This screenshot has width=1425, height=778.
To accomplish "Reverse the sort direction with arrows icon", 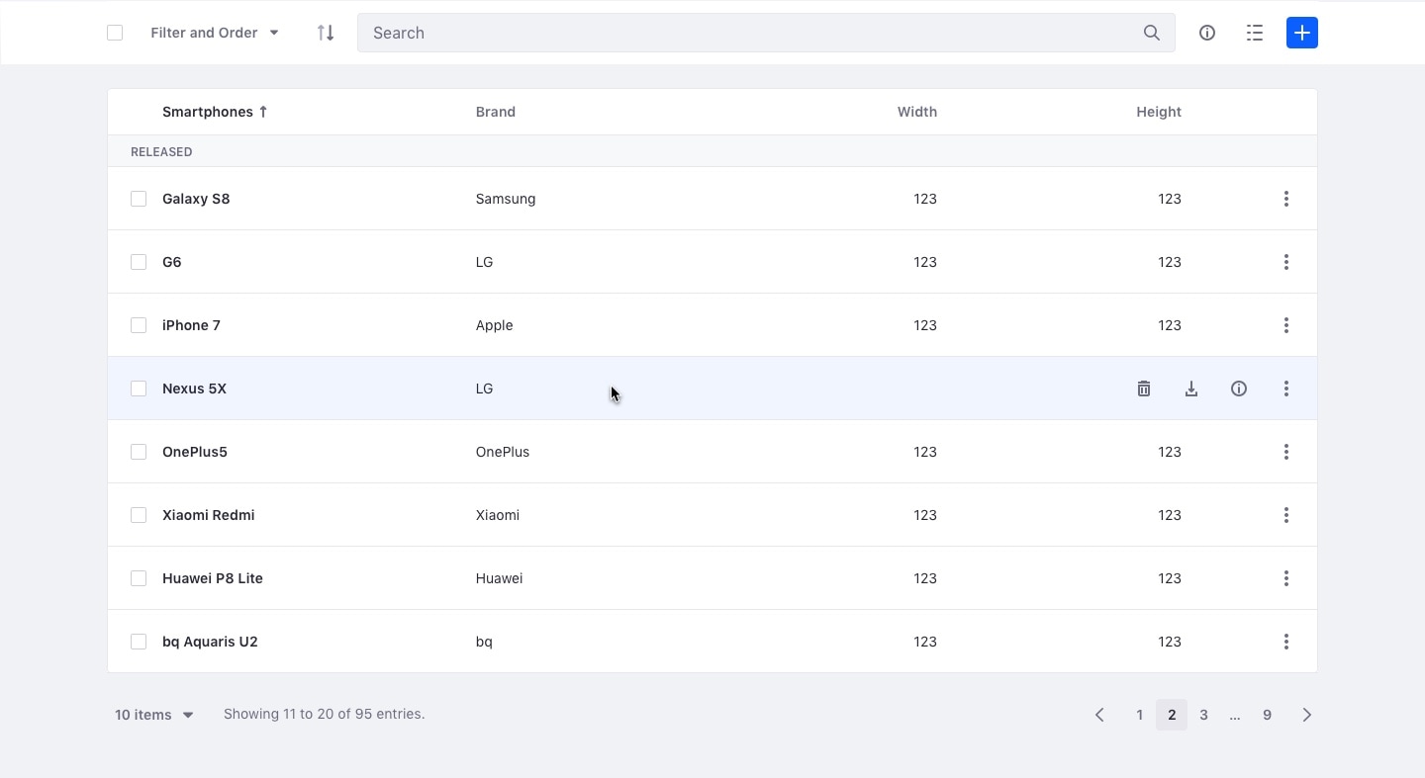I will point(326,33).
